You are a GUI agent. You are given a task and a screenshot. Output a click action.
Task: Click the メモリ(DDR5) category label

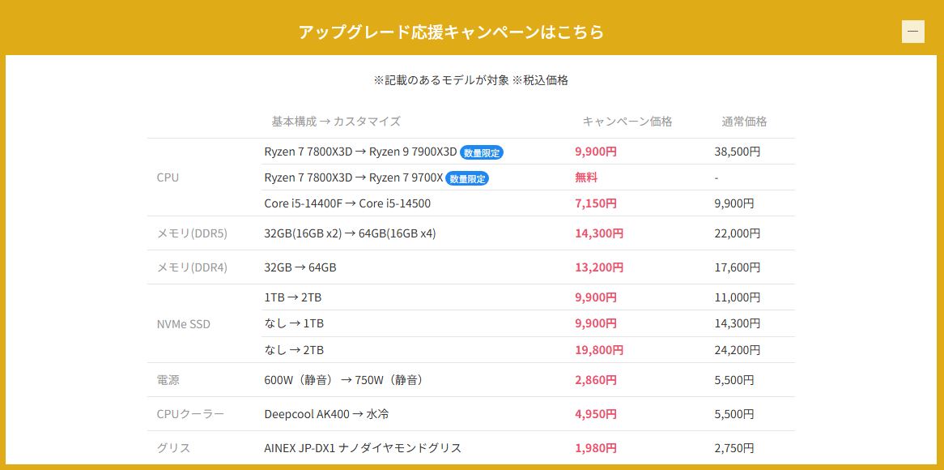(x=192, y=233)
